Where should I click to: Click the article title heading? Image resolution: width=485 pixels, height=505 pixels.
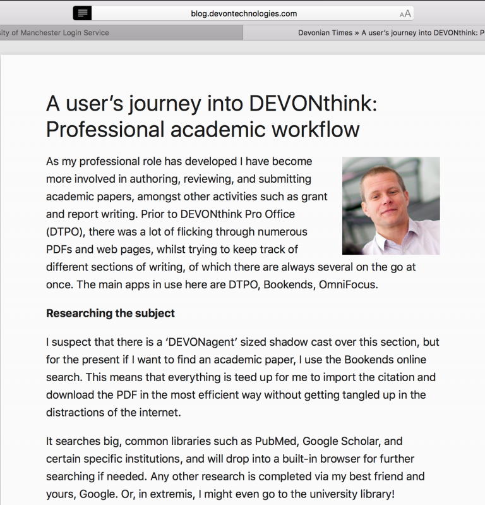[x=212, y=116]
